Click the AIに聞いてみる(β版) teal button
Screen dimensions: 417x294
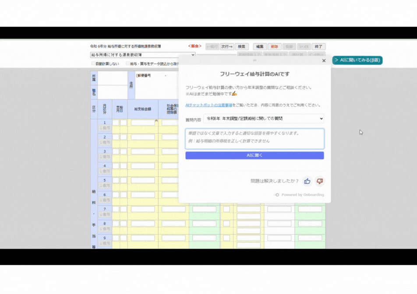pos(357,60)
